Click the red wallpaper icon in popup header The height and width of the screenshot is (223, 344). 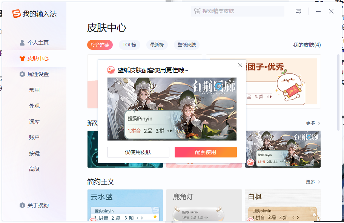tap(111, 70)
